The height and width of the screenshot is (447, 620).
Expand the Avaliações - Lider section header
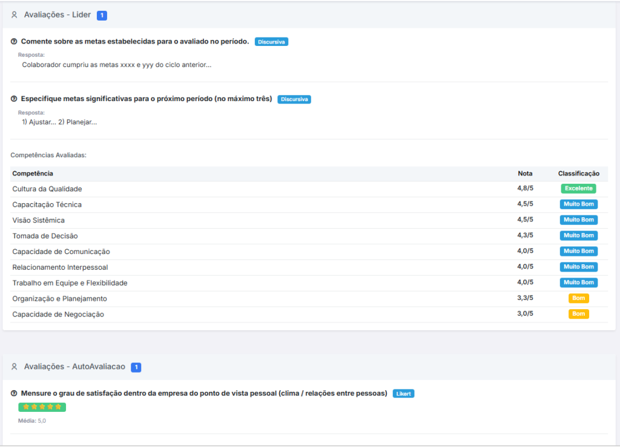point(58,15)
